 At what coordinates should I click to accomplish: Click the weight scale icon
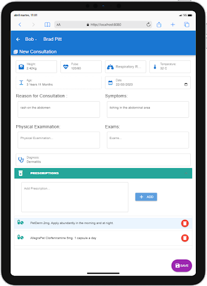click(21, 66)
